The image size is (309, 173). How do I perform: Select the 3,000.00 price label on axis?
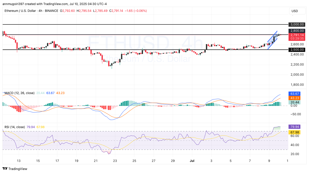pos(297,24)
